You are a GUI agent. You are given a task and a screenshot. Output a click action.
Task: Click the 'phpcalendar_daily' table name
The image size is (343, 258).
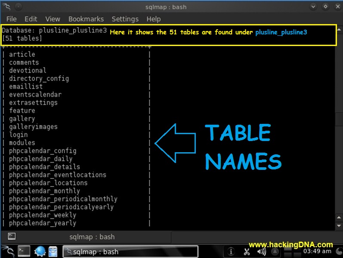(41, 159)
